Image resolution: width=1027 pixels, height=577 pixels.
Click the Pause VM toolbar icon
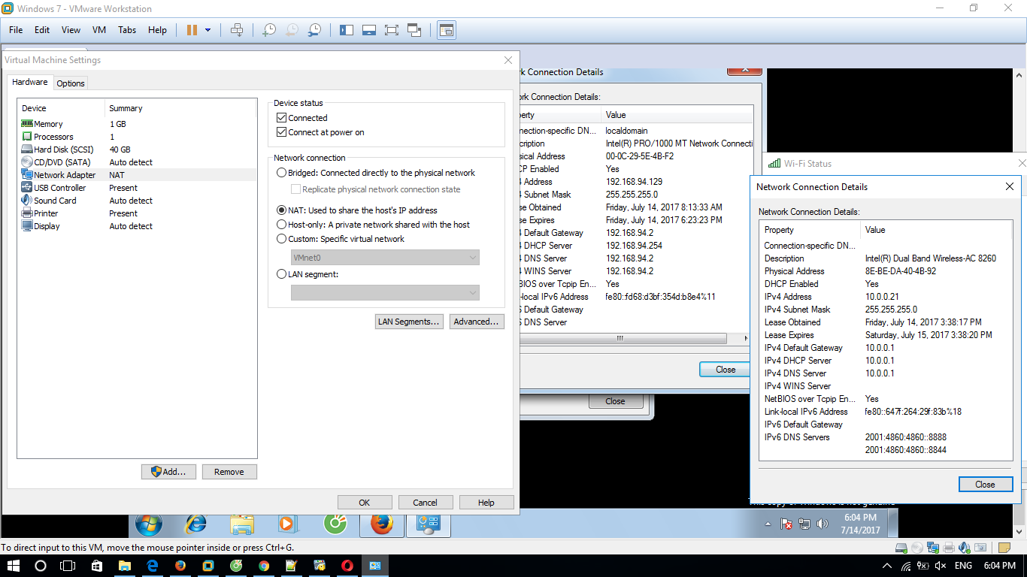click(192, 30)
